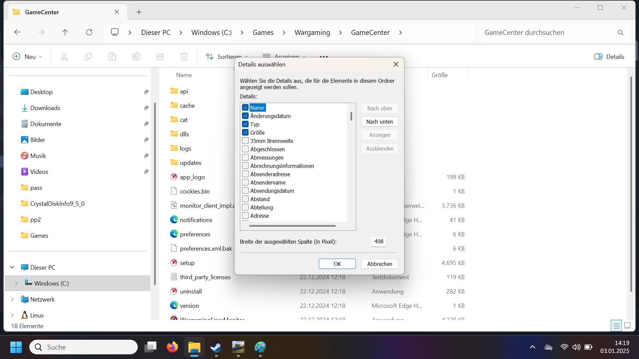Click the Cut scissors icon in toolbar
This screenshot has height=359, width=639.
(64, 57)
